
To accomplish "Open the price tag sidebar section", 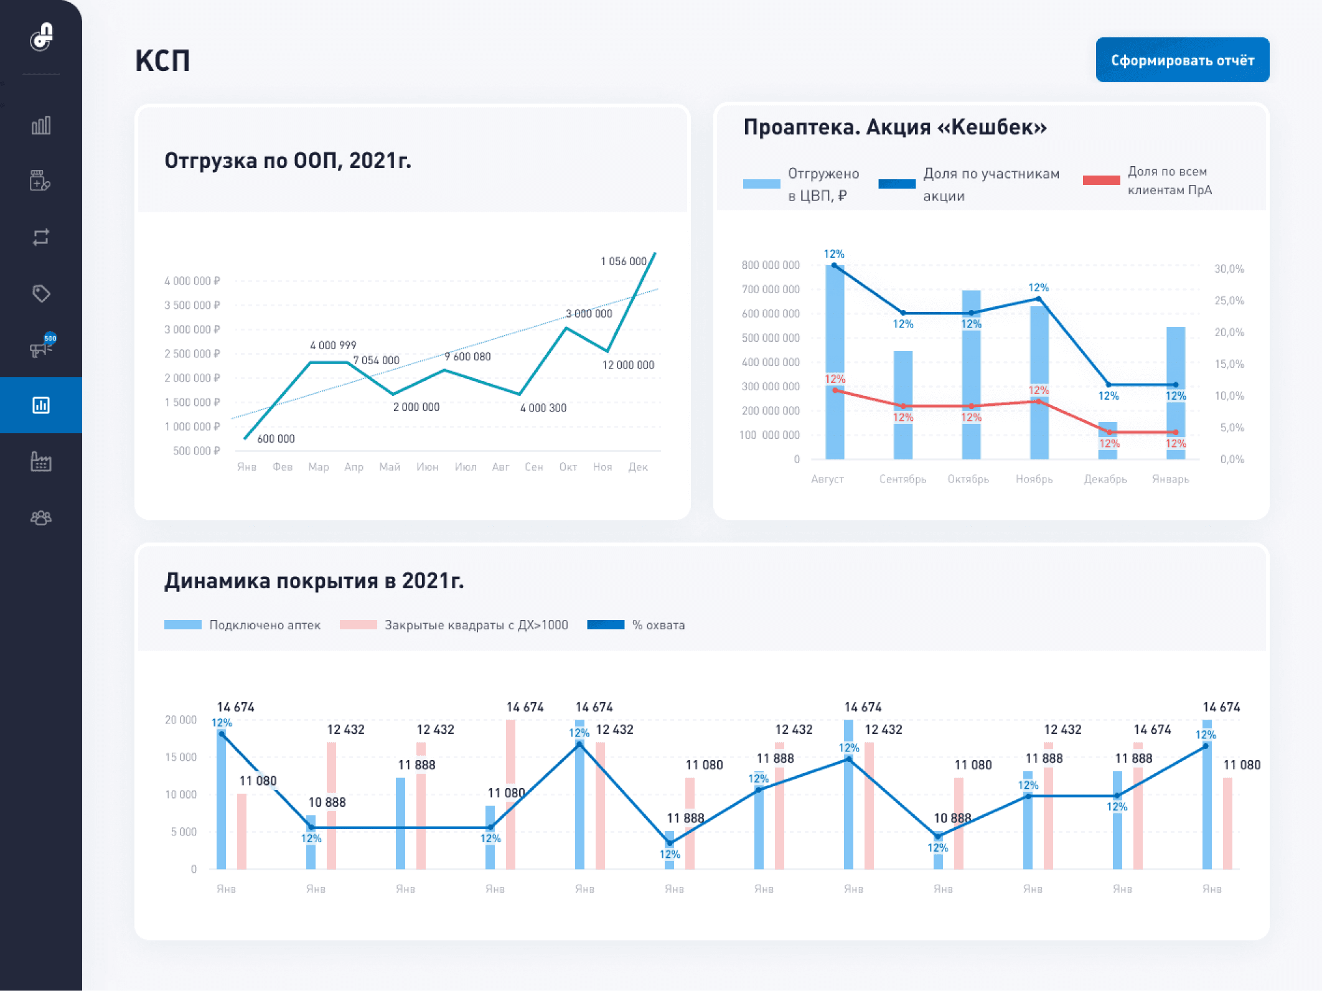I will coord(41,293).
